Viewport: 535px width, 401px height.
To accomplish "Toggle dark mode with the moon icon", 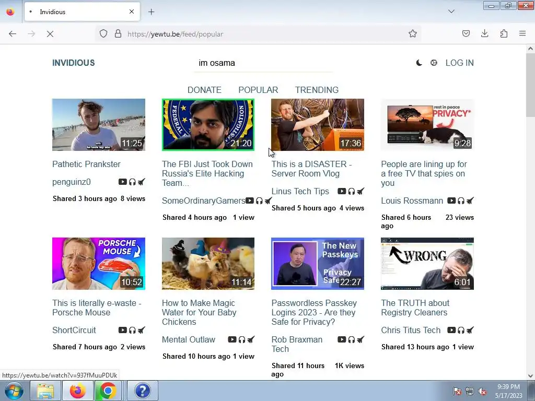I will pos(420,63).
